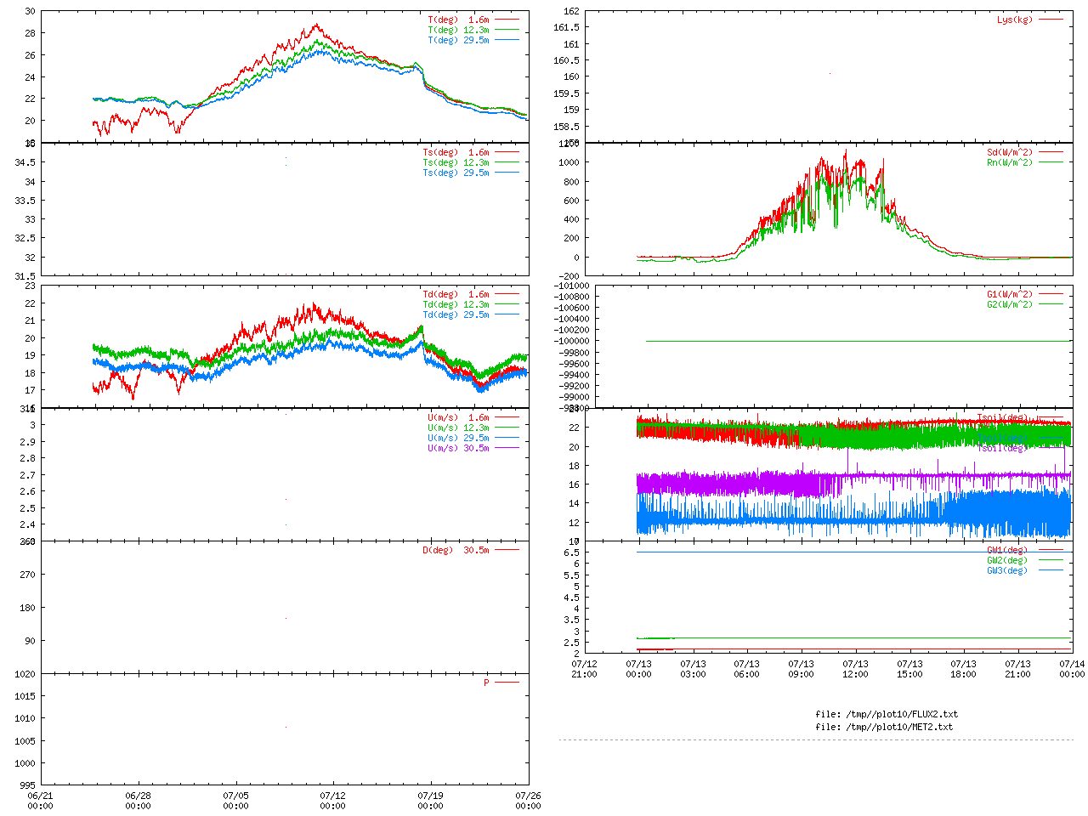Click the 'T(deg) 12.3m' legend label
Screen dimensions: 1088x816
pyautogui.click(x=458, y=30)
